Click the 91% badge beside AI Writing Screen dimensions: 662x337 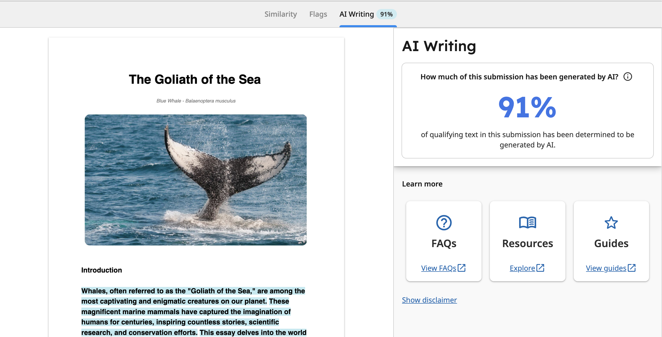(x=386, y=14)
